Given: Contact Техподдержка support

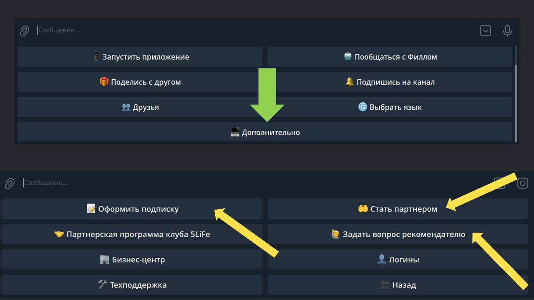Looking at the screenshot, I should [132, 285].
